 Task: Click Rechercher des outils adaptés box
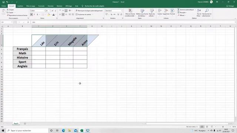pyautogui.click(x=94, y=6)
